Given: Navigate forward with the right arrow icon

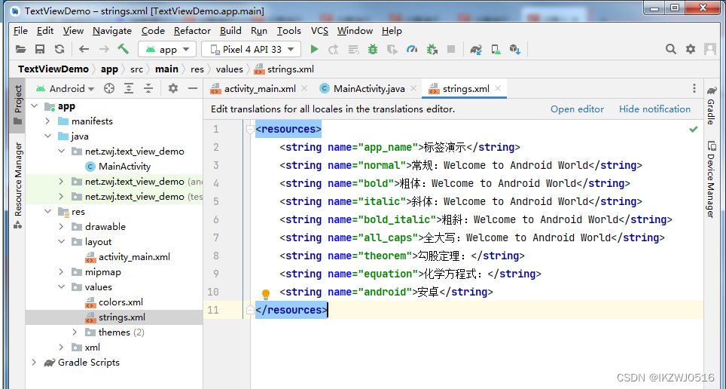Looking at the screenshot, I should (104, 49).
